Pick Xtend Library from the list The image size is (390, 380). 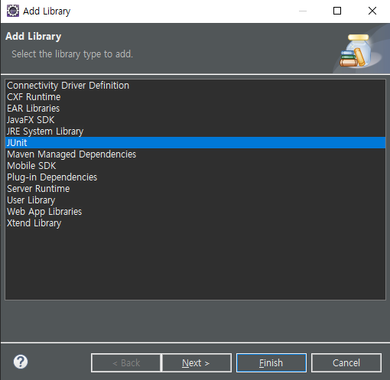click(x=195, y=223)
